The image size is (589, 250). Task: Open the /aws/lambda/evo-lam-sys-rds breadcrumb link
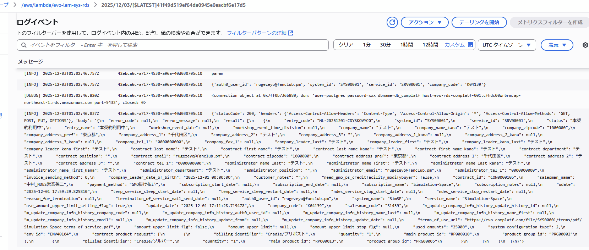[x=55, y=5]
